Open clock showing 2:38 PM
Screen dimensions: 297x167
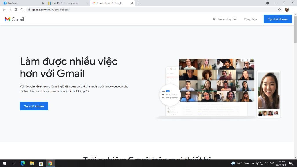(281, 163)
